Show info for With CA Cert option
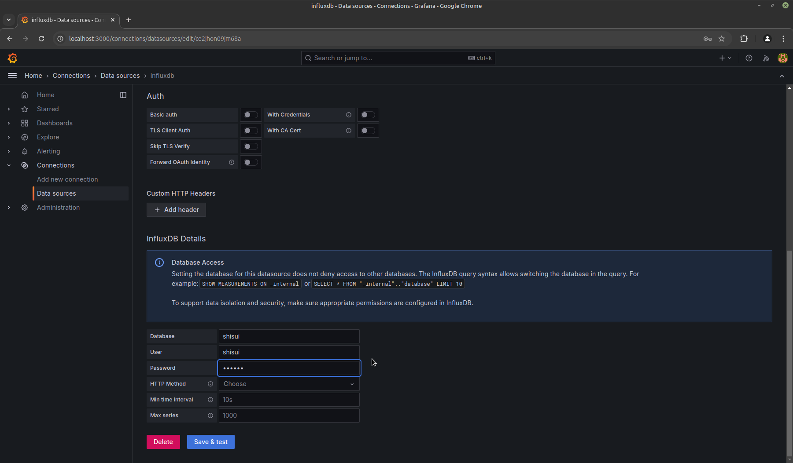 [349, 131]
